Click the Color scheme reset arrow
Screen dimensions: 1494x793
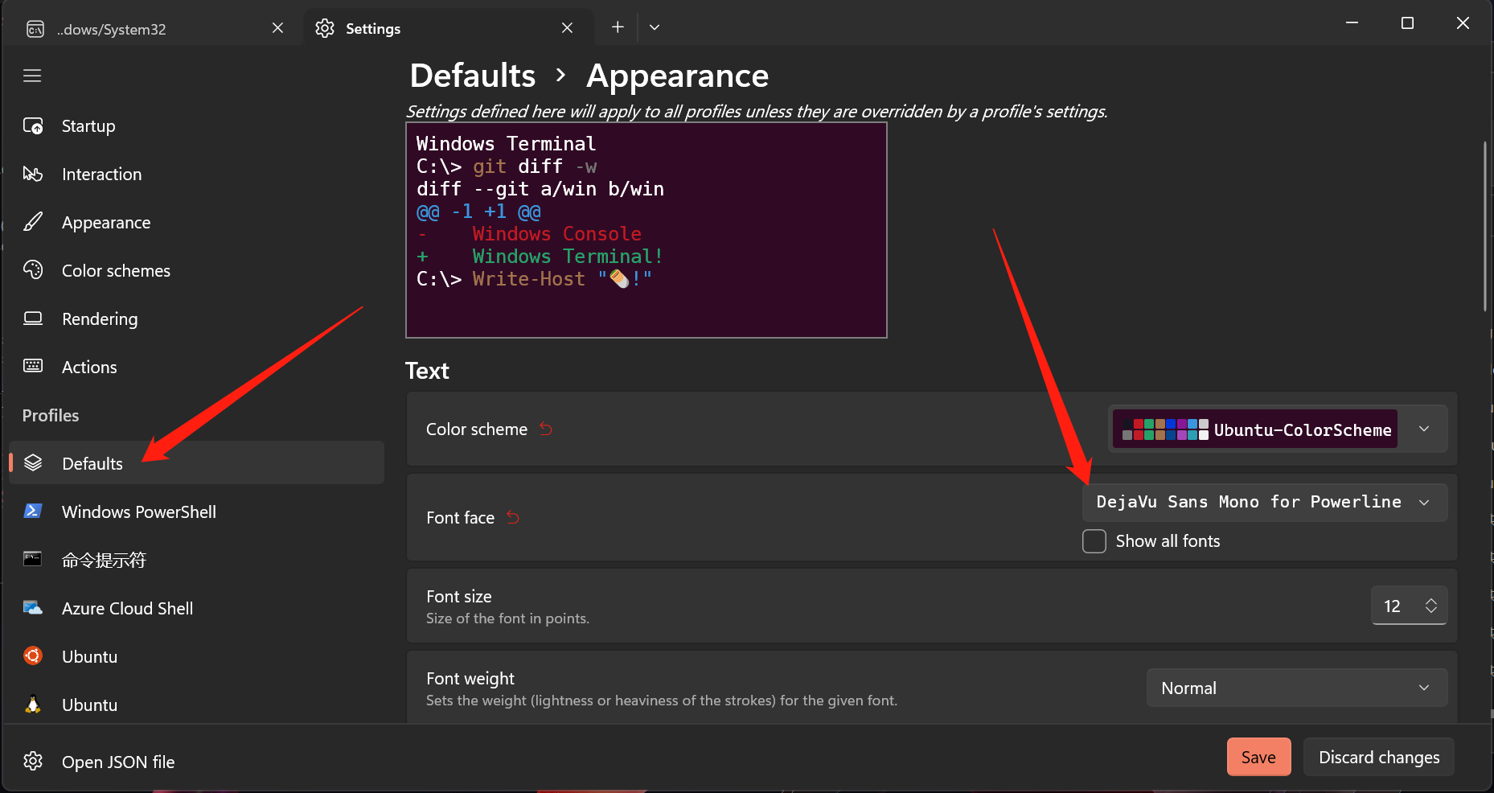[546, 429]
